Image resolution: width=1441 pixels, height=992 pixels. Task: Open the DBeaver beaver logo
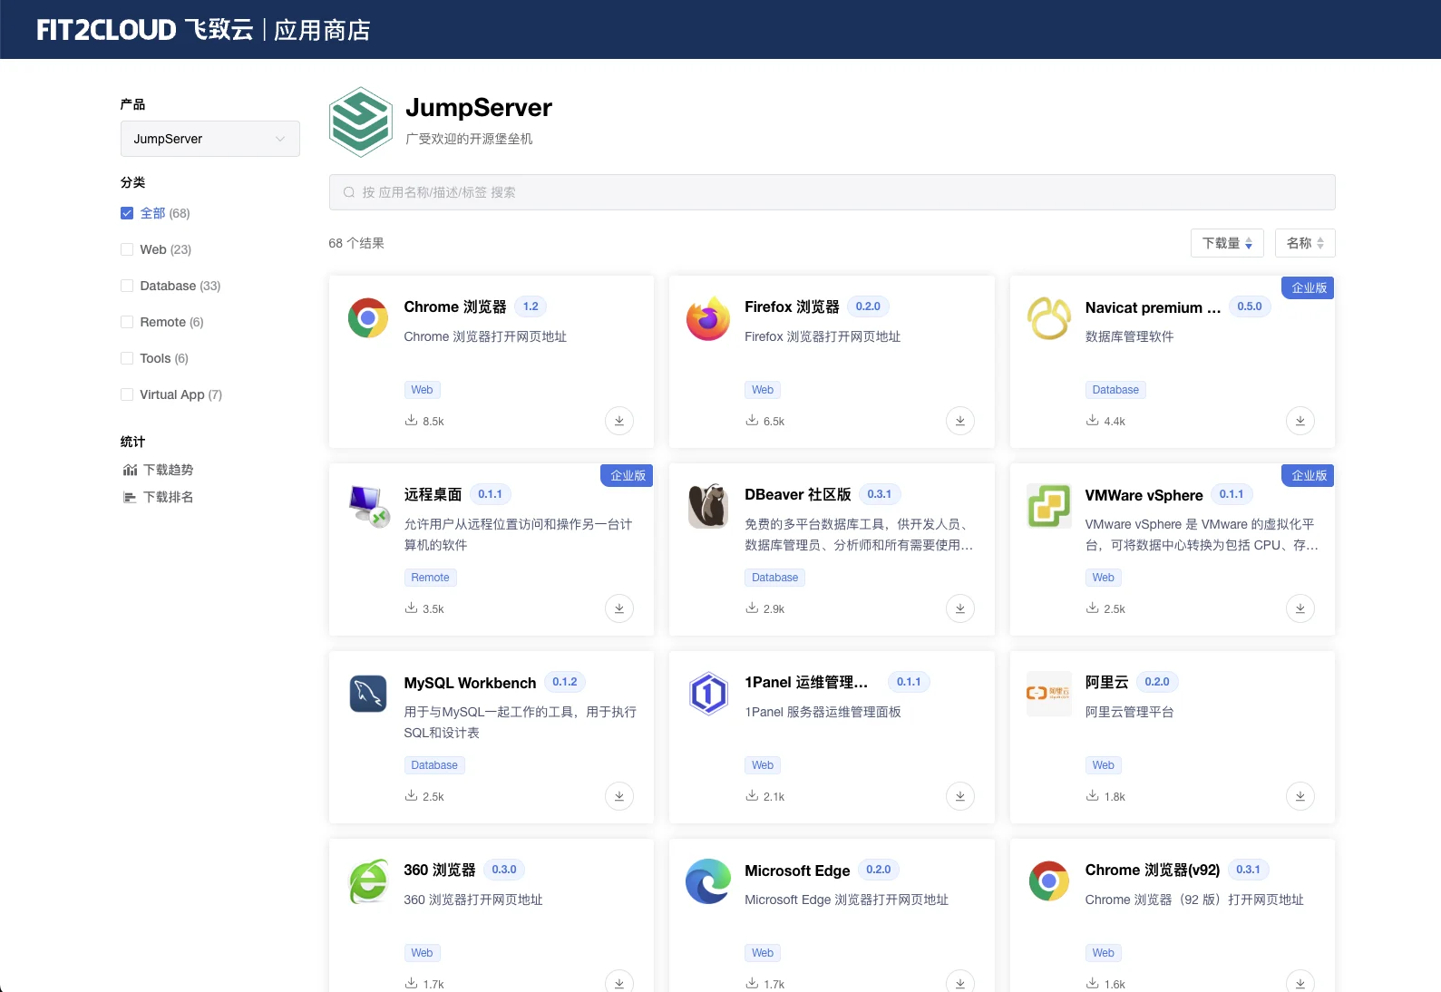[x=708, y=506]
